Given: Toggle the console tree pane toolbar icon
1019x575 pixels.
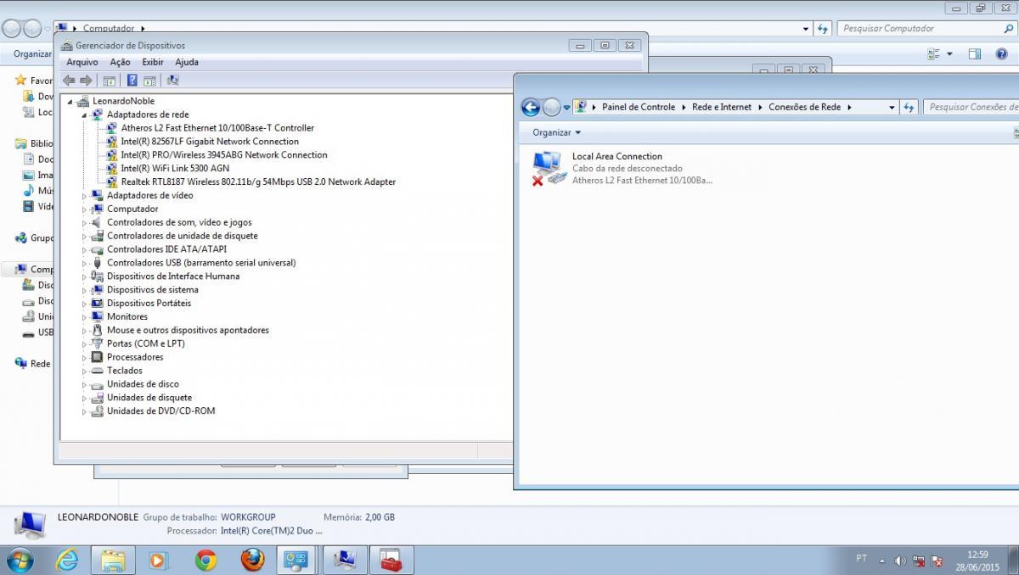Looking at the screenshot, I should click(x=110, y=81).
